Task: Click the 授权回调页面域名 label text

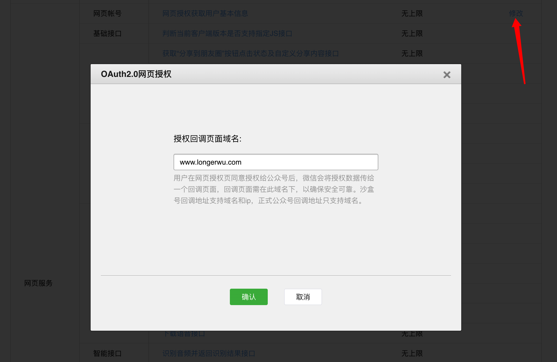Action: (x=207, y=139)
